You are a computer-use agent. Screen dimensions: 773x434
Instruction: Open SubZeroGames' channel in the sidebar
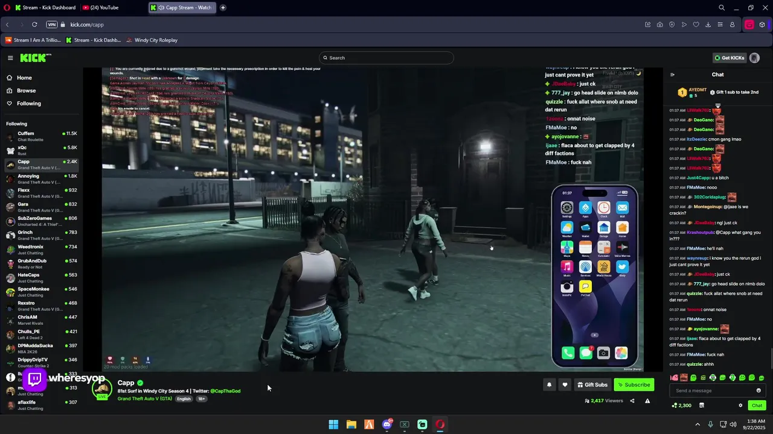42,221
